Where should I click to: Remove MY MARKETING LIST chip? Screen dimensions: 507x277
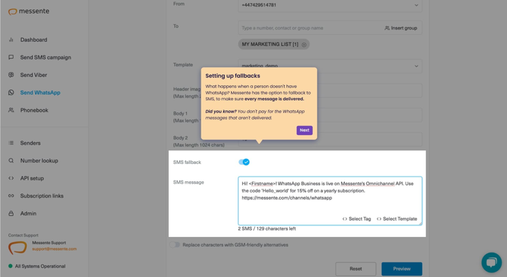[304, 45]
